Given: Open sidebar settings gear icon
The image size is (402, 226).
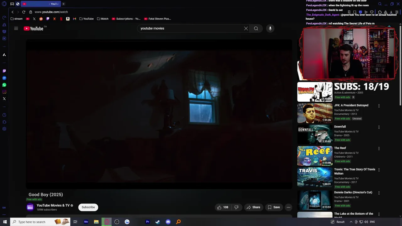Looking at the screenshot, I should coord(4,129).
